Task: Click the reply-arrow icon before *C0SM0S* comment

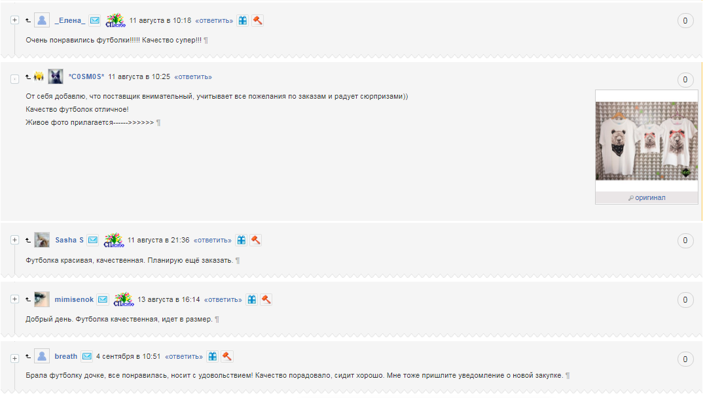Action: click(28, 77)
